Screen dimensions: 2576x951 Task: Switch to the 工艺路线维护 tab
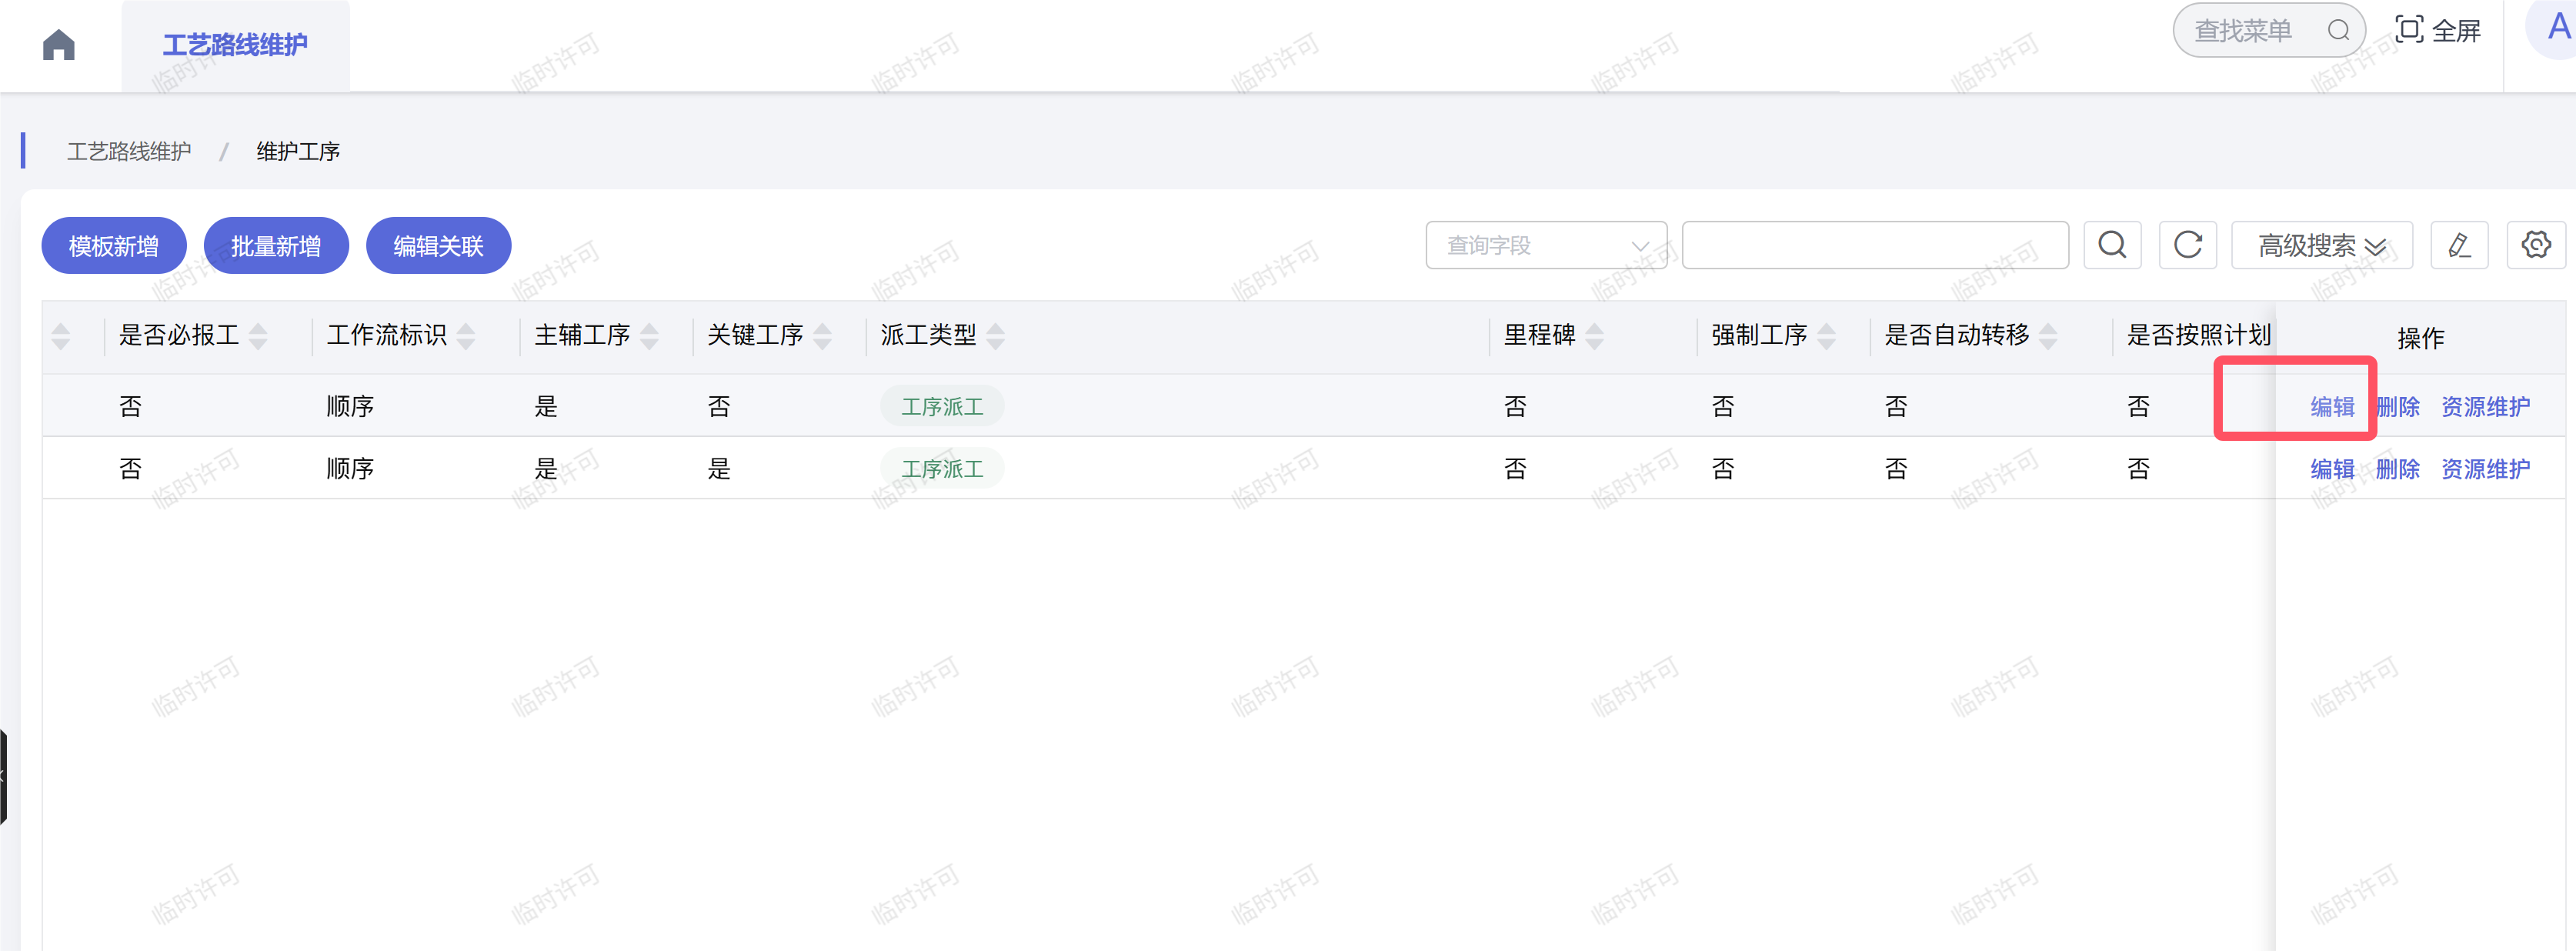click(235, 45)
